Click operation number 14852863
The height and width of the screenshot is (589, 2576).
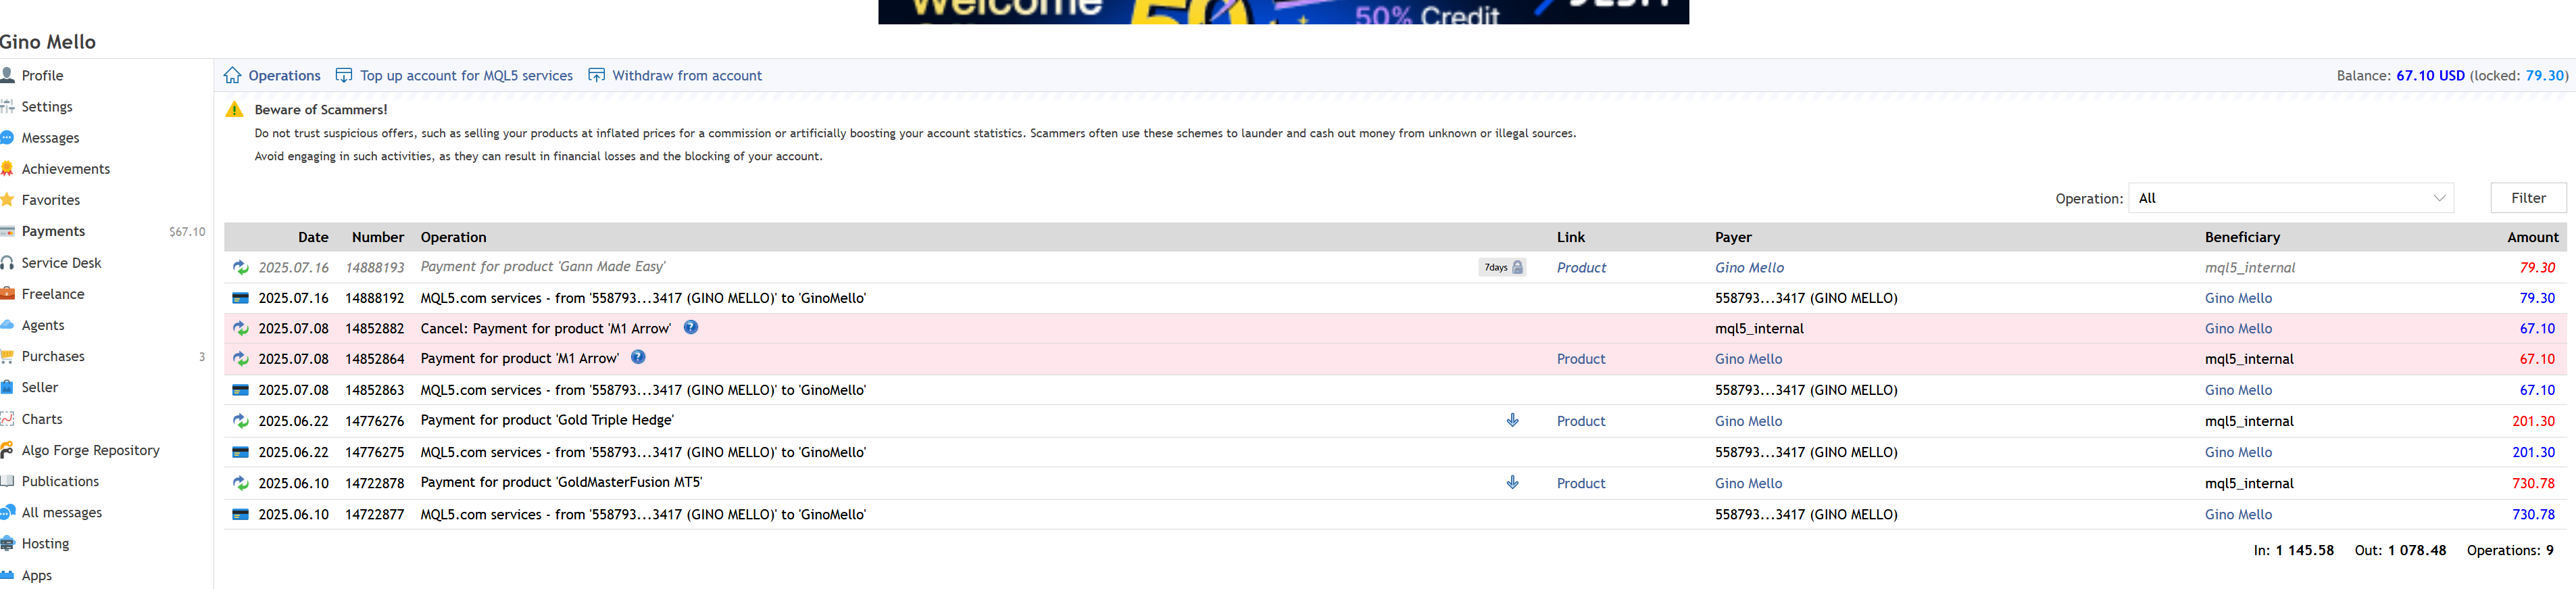[374, 390]
